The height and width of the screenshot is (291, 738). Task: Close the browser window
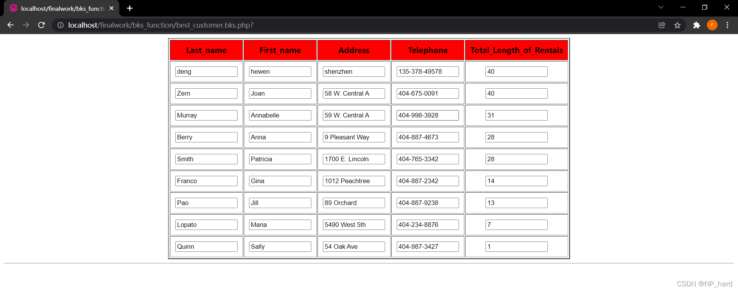726,7
